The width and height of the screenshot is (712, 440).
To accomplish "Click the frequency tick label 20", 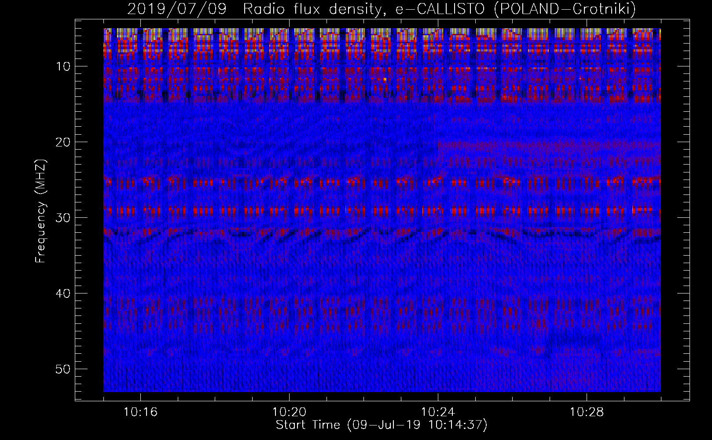I will click(64, 142).
